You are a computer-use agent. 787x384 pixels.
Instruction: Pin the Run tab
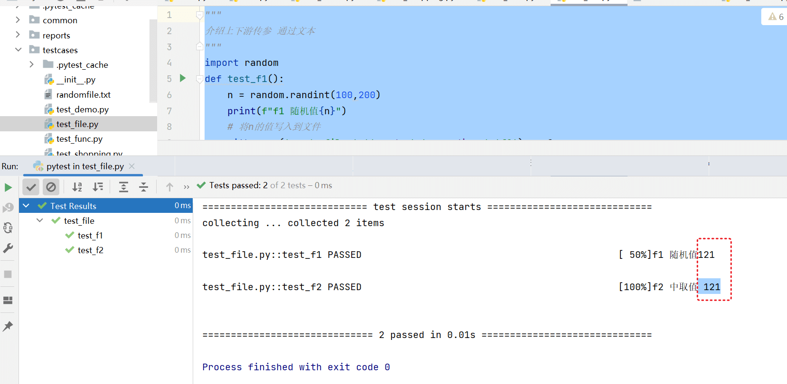pos(8,326)
